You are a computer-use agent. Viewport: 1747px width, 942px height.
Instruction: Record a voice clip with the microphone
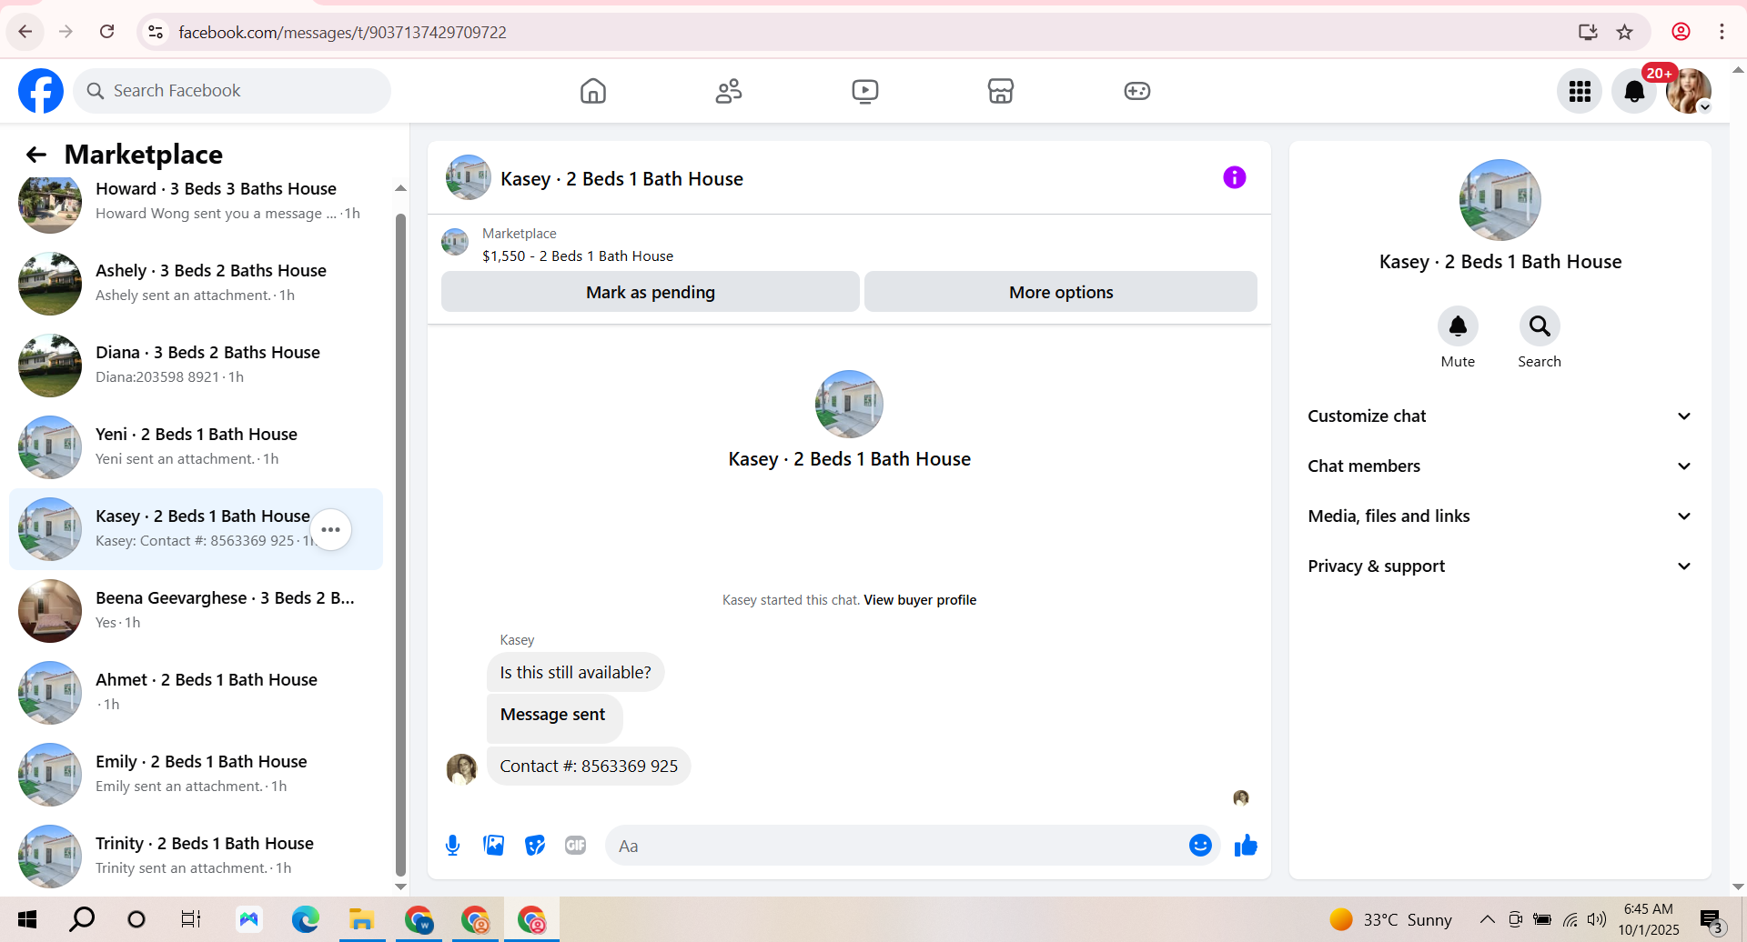point(452,846)
